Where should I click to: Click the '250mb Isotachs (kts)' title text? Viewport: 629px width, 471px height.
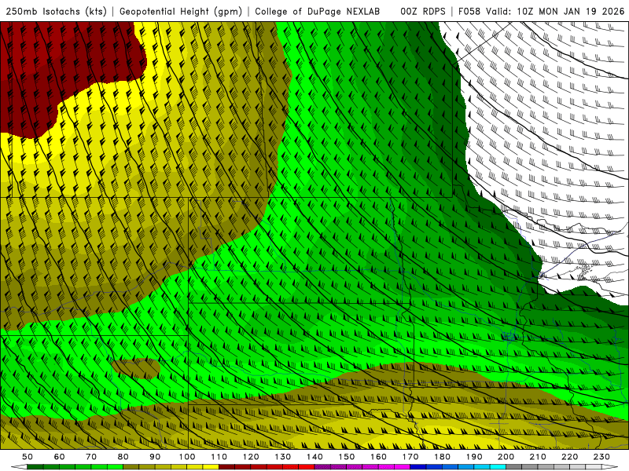coord(57,12)
